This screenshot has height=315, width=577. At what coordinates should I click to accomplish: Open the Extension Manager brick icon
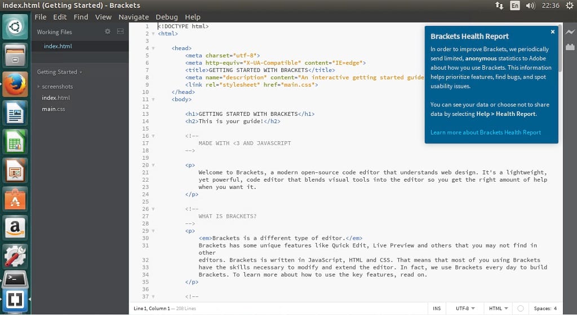point(570,47)
